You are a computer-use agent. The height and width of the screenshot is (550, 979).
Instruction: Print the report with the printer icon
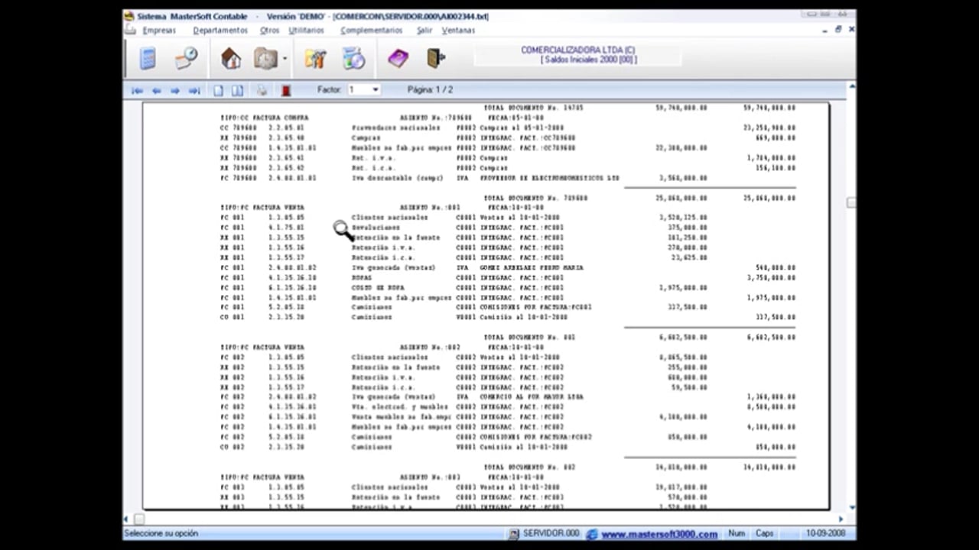(x=262, y=90)
